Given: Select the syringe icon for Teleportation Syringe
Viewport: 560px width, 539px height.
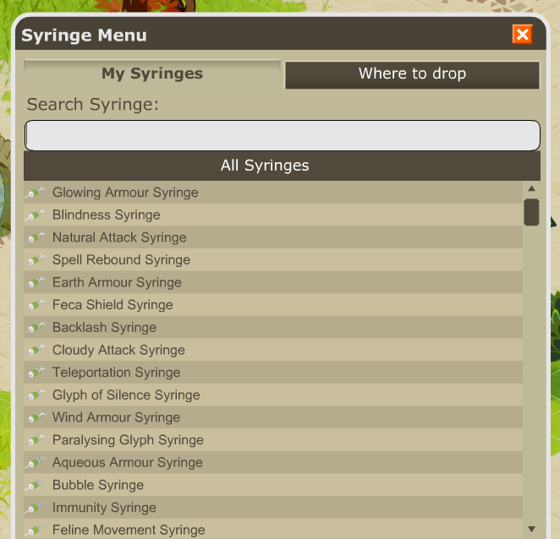Looking at the screenshot, I should [x=35, y=373].
